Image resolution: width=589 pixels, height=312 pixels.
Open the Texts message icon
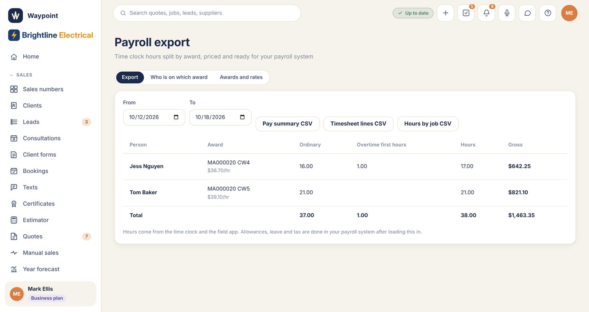click(14, 187)
